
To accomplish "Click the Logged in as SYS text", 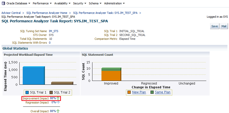I will click(x=217, y=17).
